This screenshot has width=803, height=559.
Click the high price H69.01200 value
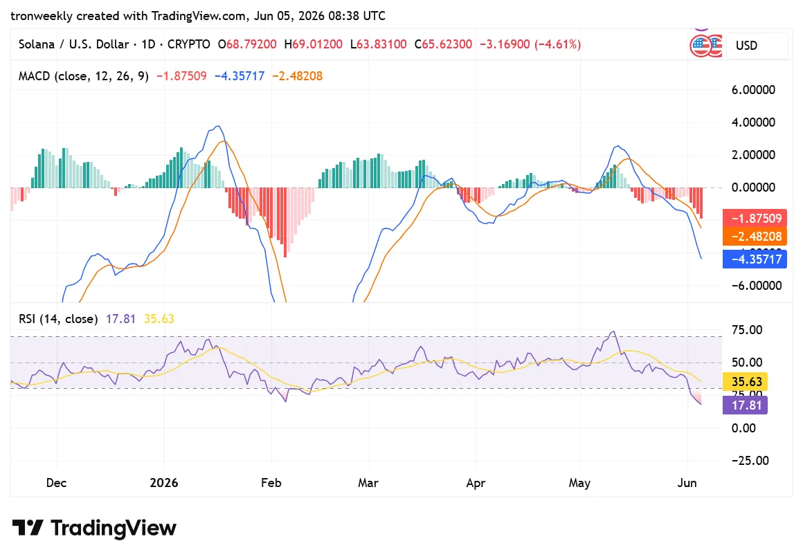pyautogui.click(x=314, y=44)
